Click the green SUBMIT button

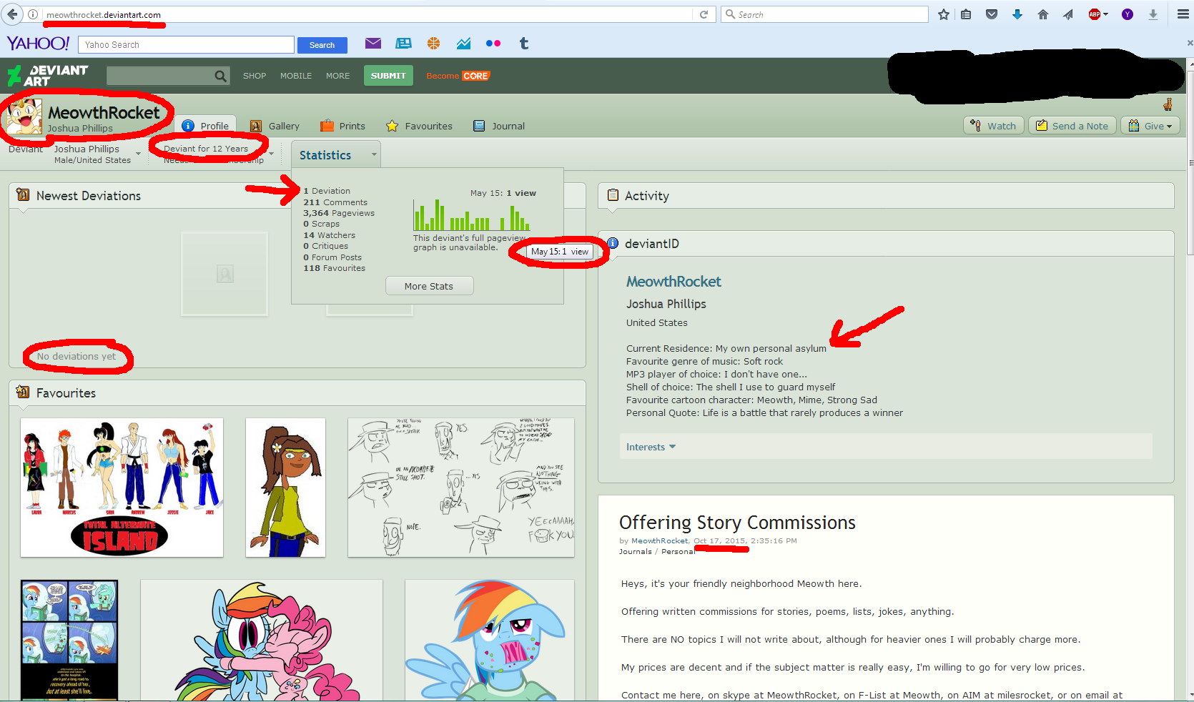click(388, 76)
